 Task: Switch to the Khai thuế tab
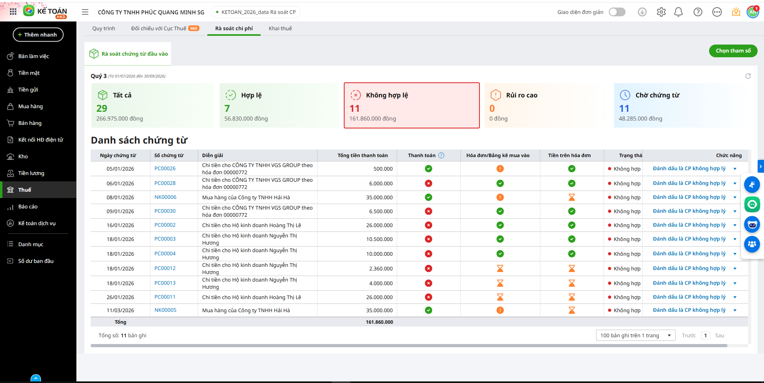tap(280, 28)
